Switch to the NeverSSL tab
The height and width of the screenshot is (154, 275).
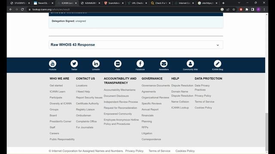[44, 3]
